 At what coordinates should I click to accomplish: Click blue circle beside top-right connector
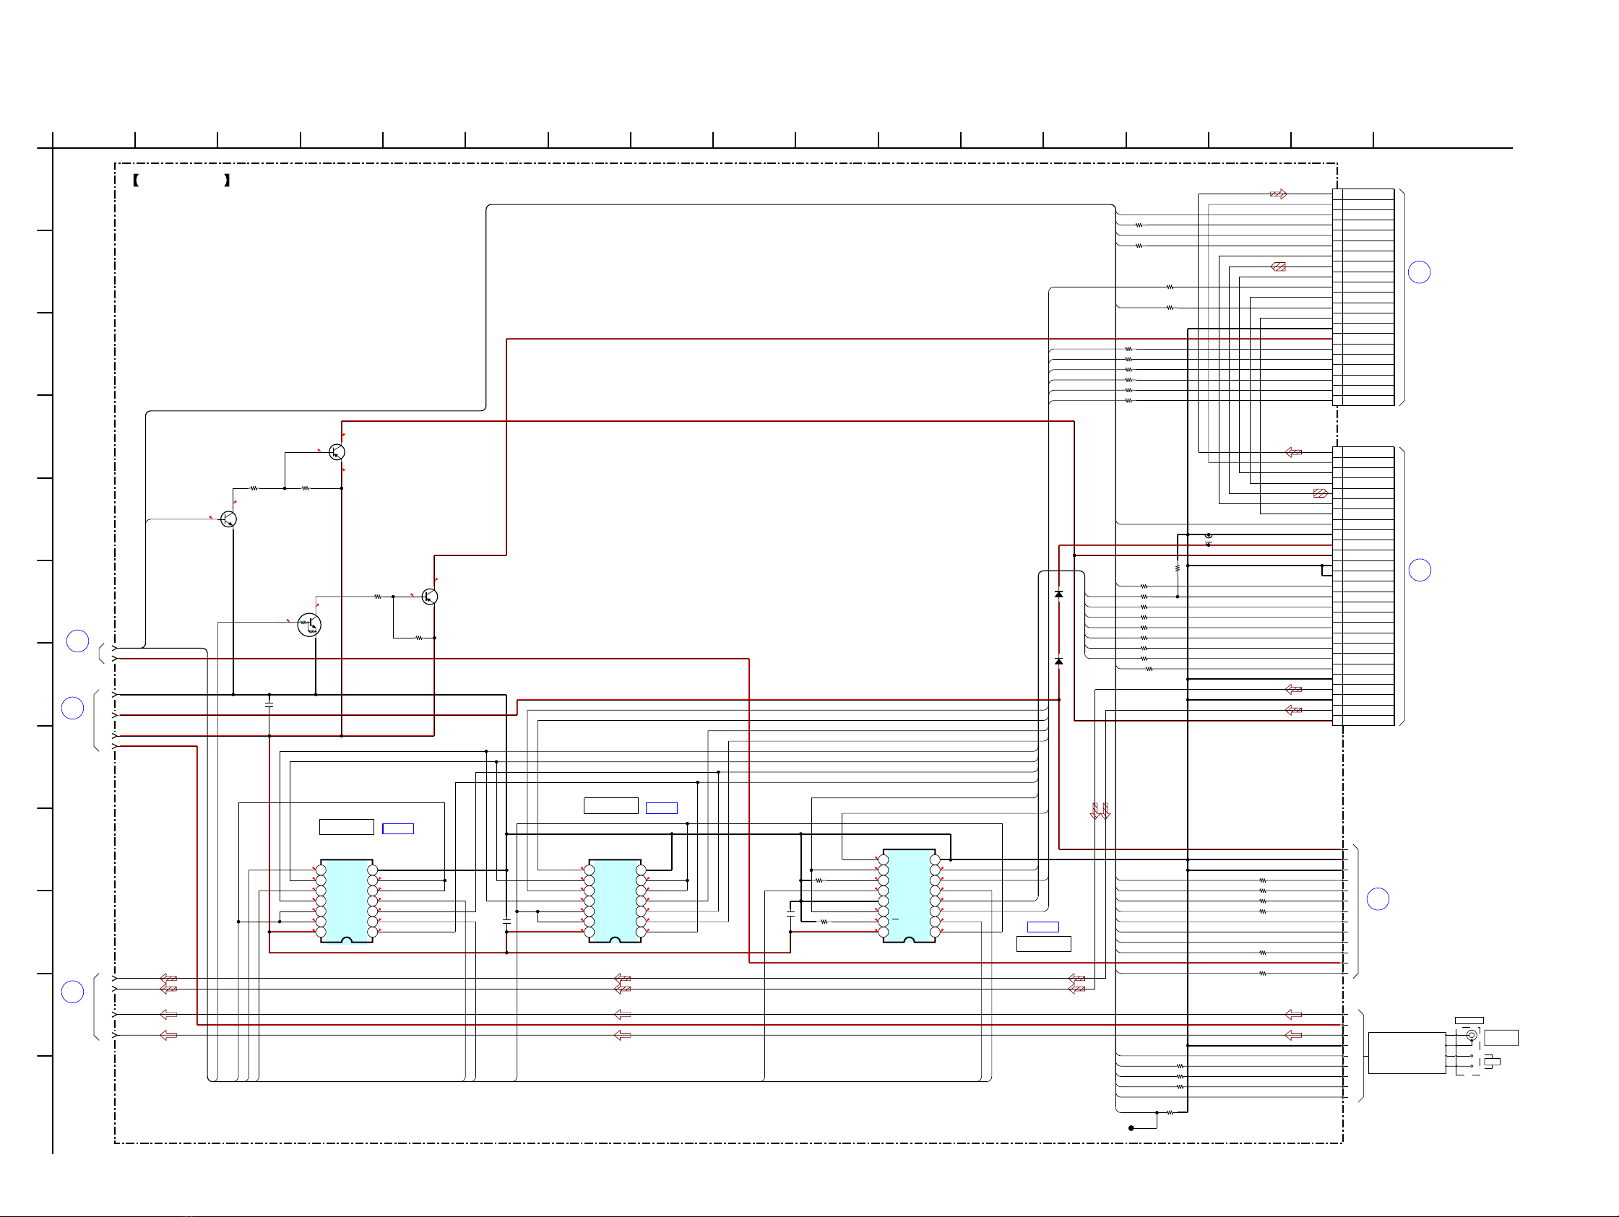pos(1419,272)
